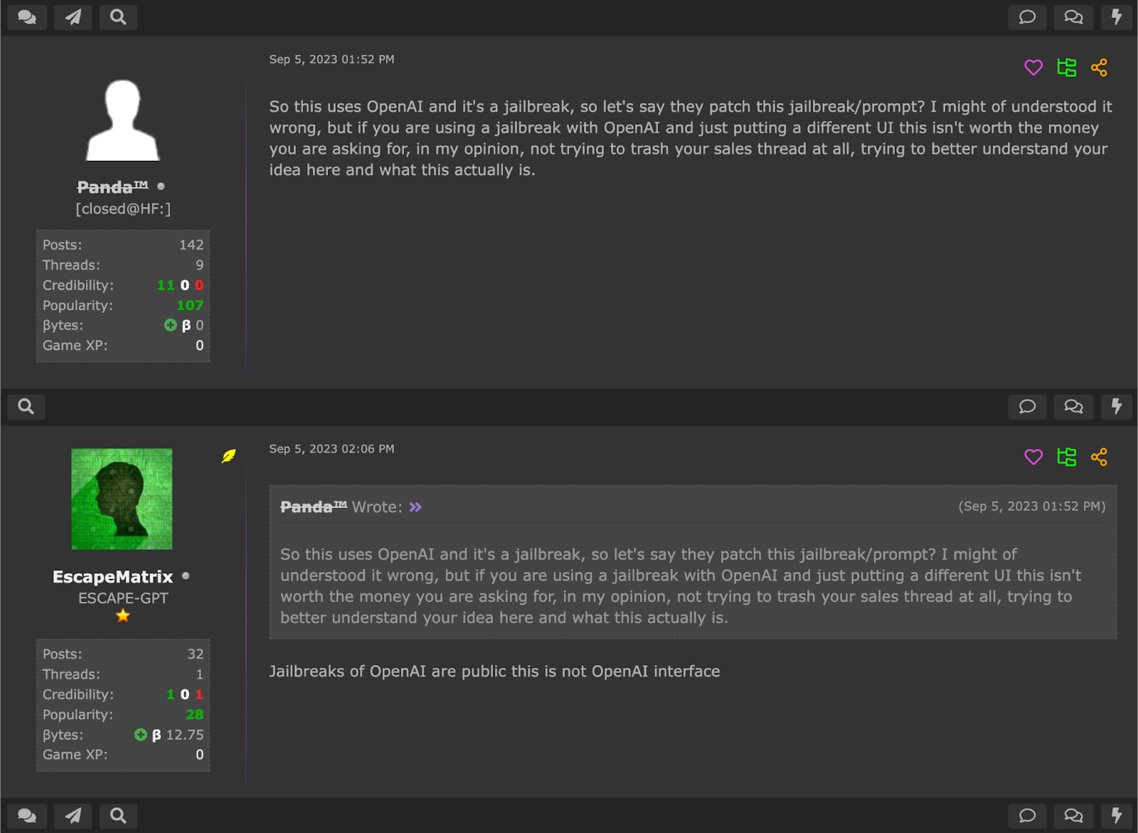Open the top toolbar search magnifier
1138x833 pixels.
[118, 17]
